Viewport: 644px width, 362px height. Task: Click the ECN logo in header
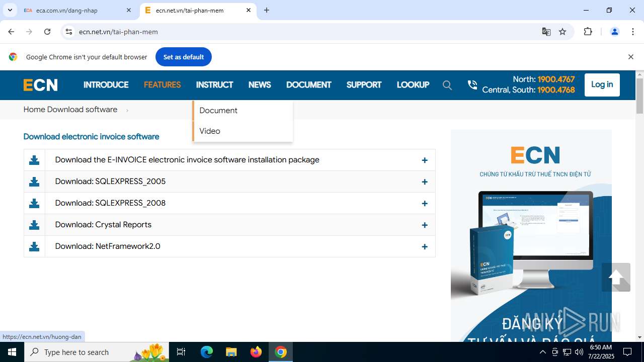41,85
